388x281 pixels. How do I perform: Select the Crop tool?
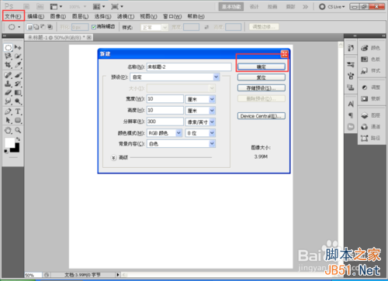[x=8, y=64]
